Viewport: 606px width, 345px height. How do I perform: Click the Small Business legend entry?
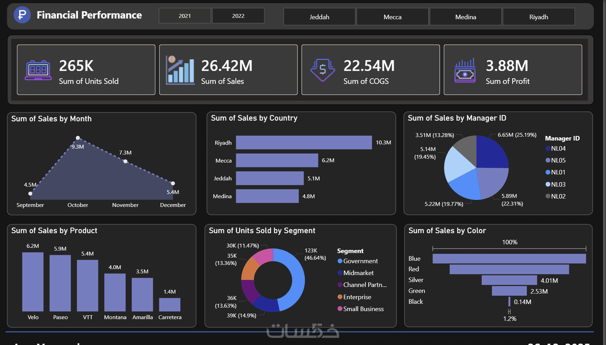click(361, 309)
